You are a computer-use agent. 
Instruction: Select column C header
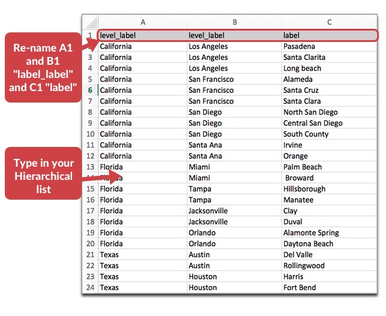[330, 22]
